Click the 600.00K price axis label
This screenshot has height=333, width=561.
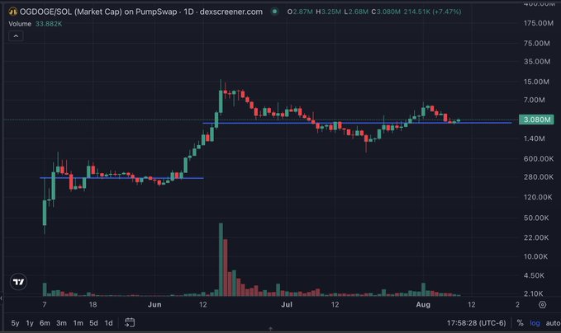pos(539,159)
